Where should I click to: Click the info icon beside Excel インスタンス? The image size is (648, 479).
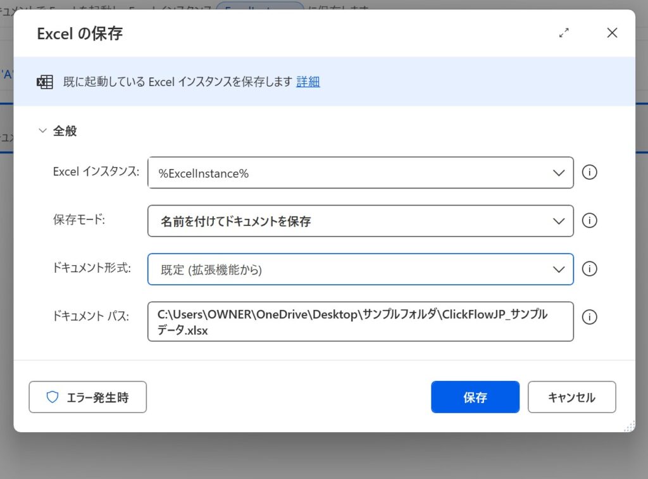[589, 173]
